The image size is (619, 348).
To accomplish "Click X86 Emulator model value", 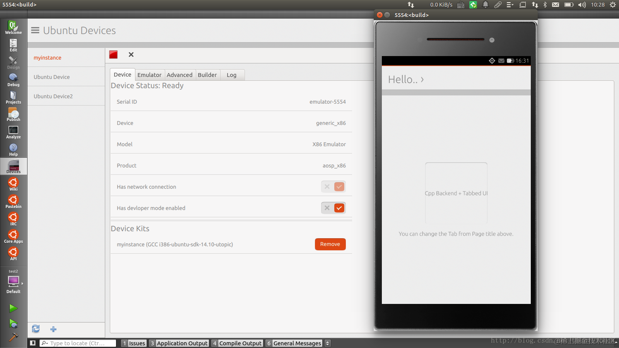I will coord(329,144).
